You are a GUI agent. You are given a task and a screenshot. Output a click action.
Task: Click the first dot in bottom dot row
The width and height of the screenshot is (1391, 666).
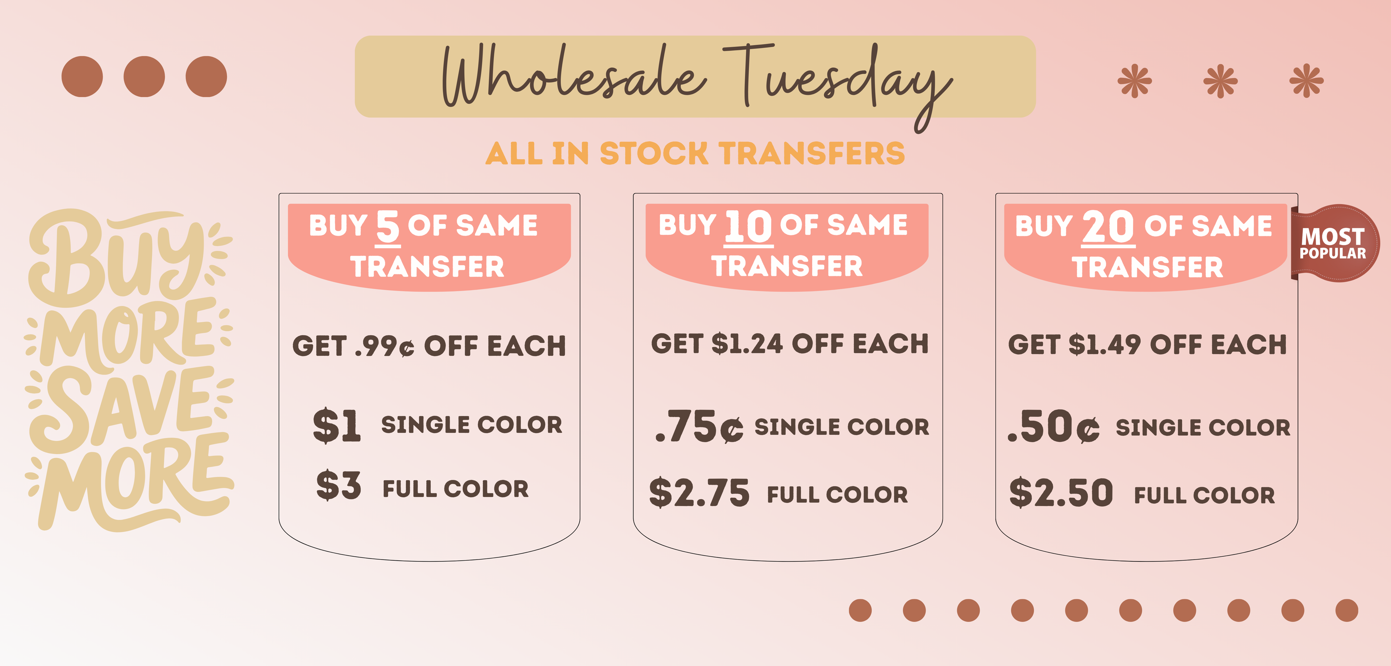pos(860,610)
